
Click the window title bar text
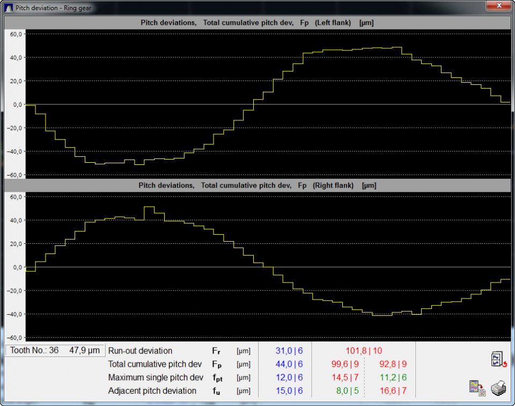click(53, 8)
